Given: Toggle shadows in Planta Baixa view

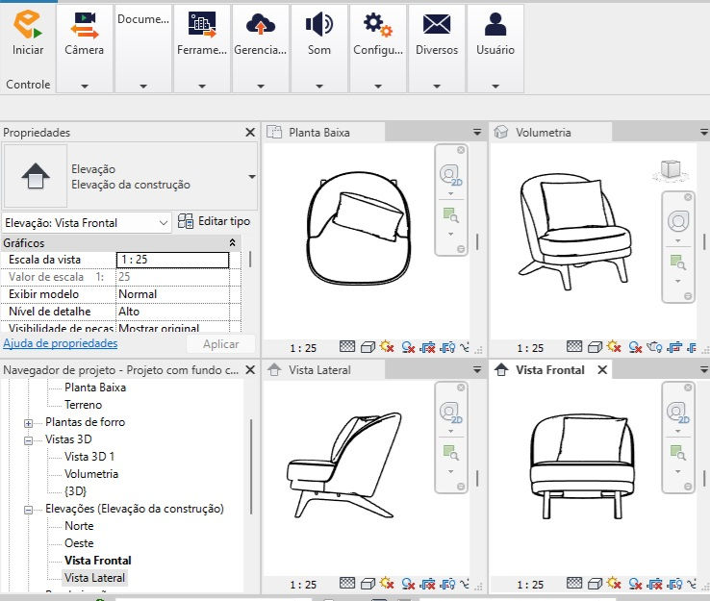Looking at the screenshot, I should pyautogui.click(x=408, y=347).
